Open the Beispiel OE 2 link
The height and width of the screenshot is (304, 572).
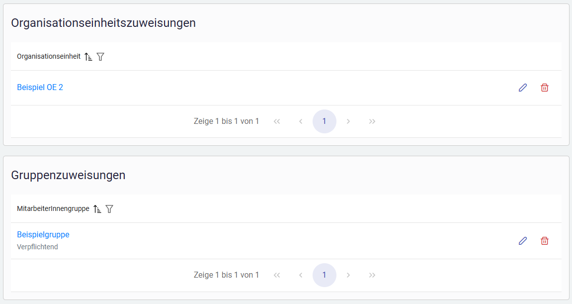tap(40, 88)
